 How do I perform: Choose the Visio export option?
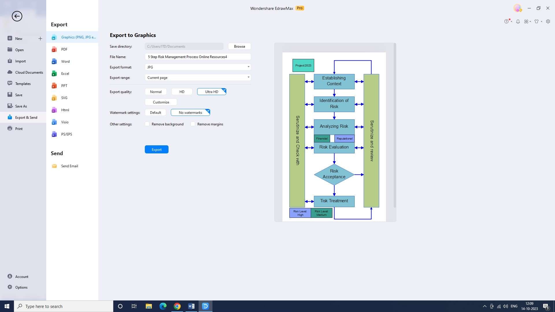65,122
